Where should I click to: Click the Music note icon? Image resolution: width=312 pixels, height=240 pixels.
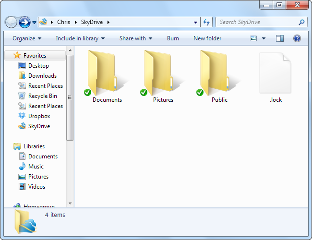click(x=22, y=166)
